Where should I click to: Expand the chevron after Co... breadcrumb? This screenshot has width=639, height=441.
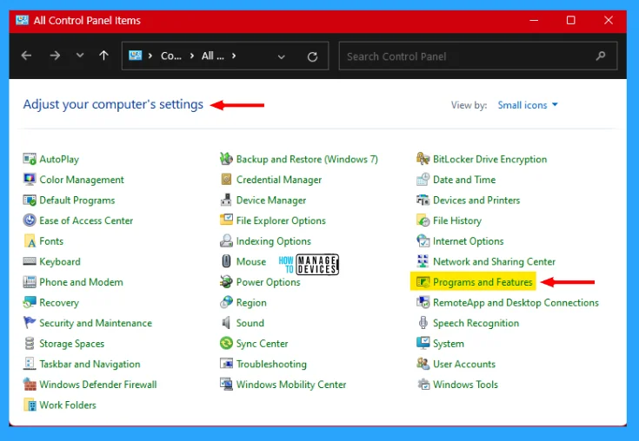click(192, 56)
